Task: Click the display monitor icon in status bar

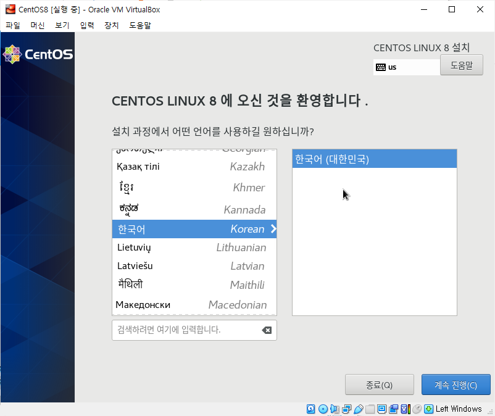Action: pyautogui.click(x=381, y=409)
